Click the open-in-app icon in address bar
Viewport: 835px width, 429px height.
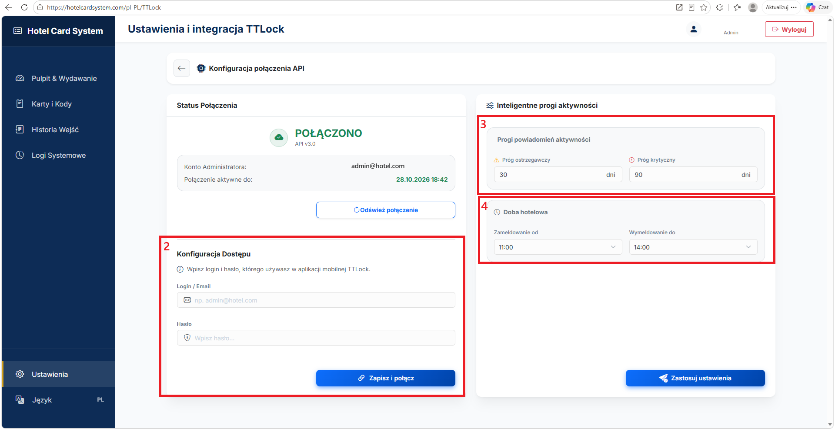click(679, 7)
